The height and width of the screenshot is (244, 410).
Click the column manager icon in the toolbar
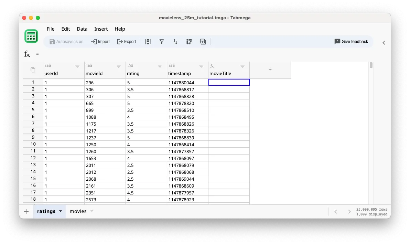click(148, 41)
